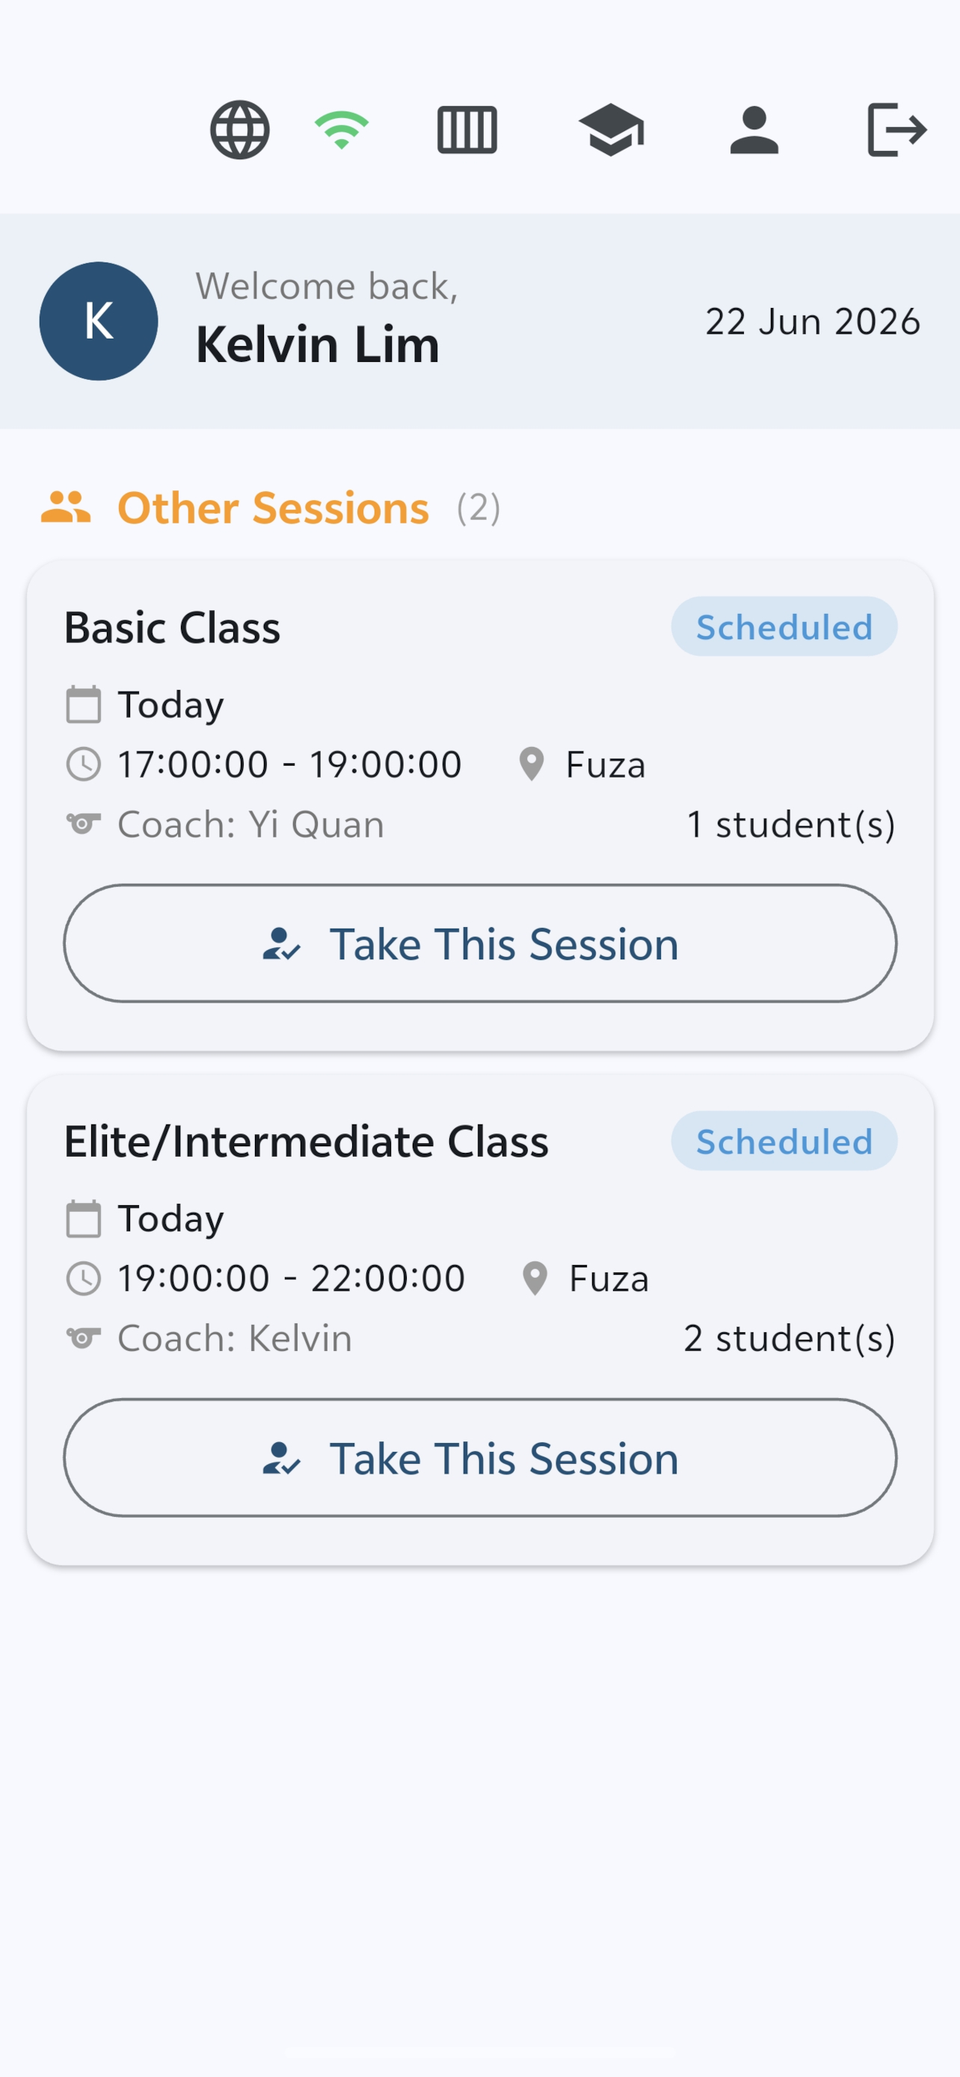This screenshot has height=2077, width=960.
Task: Click the Other Sessions group icon
Action: (66, 508)
